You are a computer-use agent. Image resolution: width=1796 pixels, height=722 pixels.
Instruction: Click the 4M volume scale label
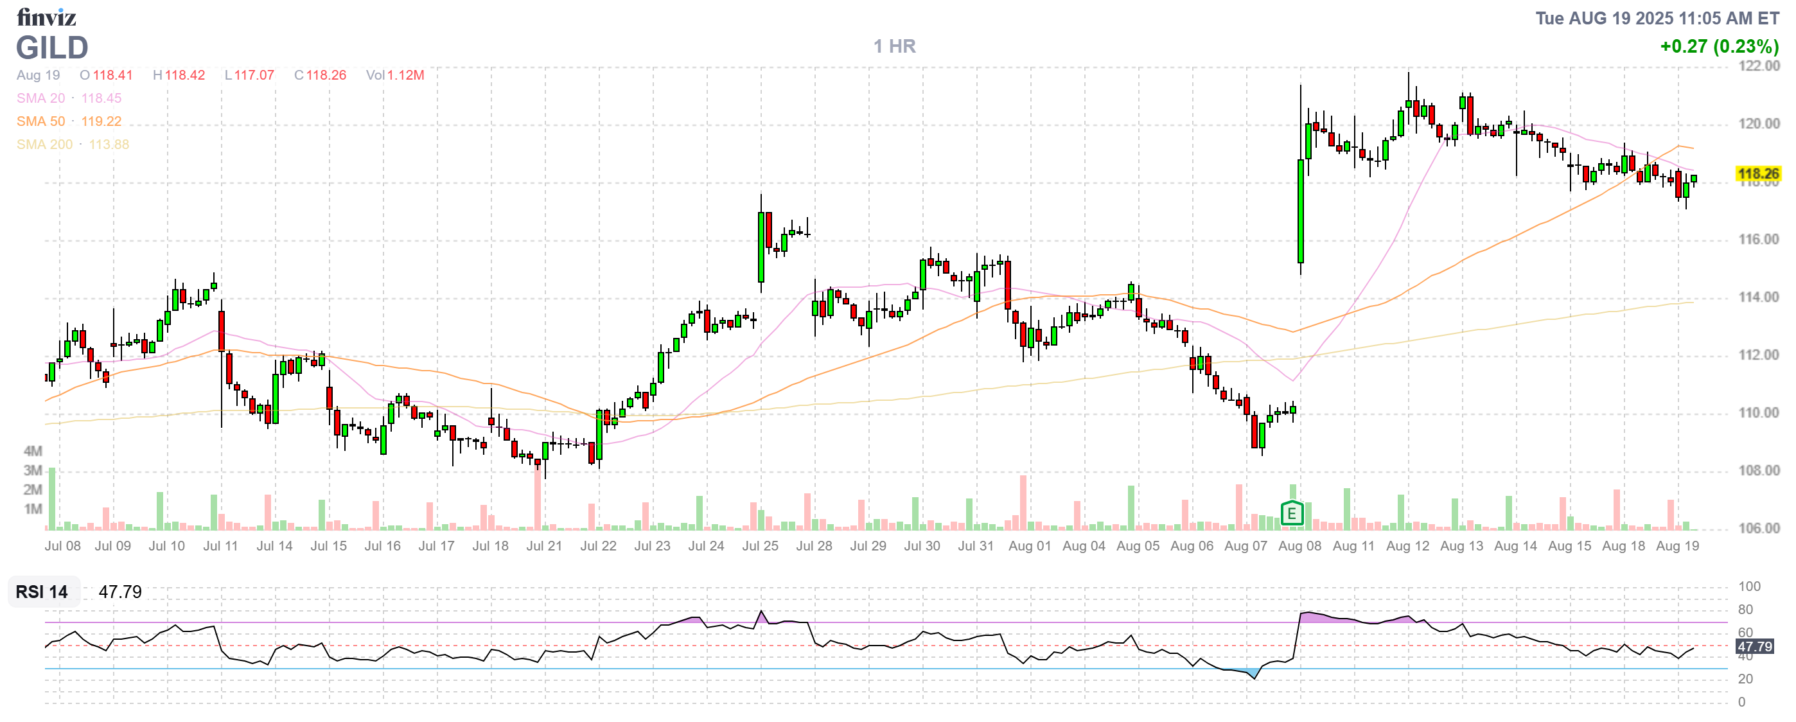pos(33,450)
